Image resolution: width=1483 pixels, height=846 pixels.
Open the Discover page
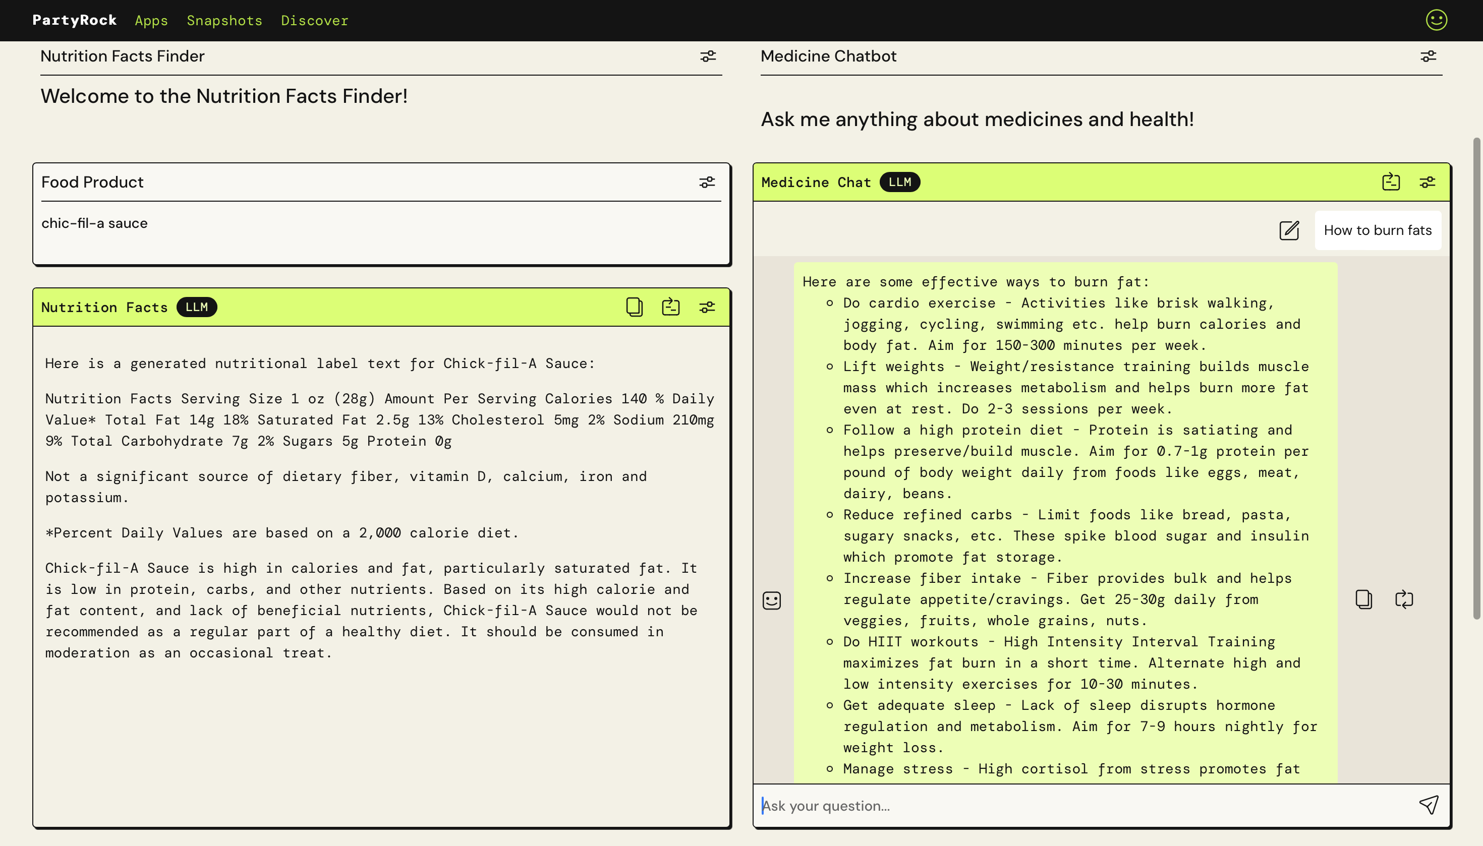(x=314, y=20)
